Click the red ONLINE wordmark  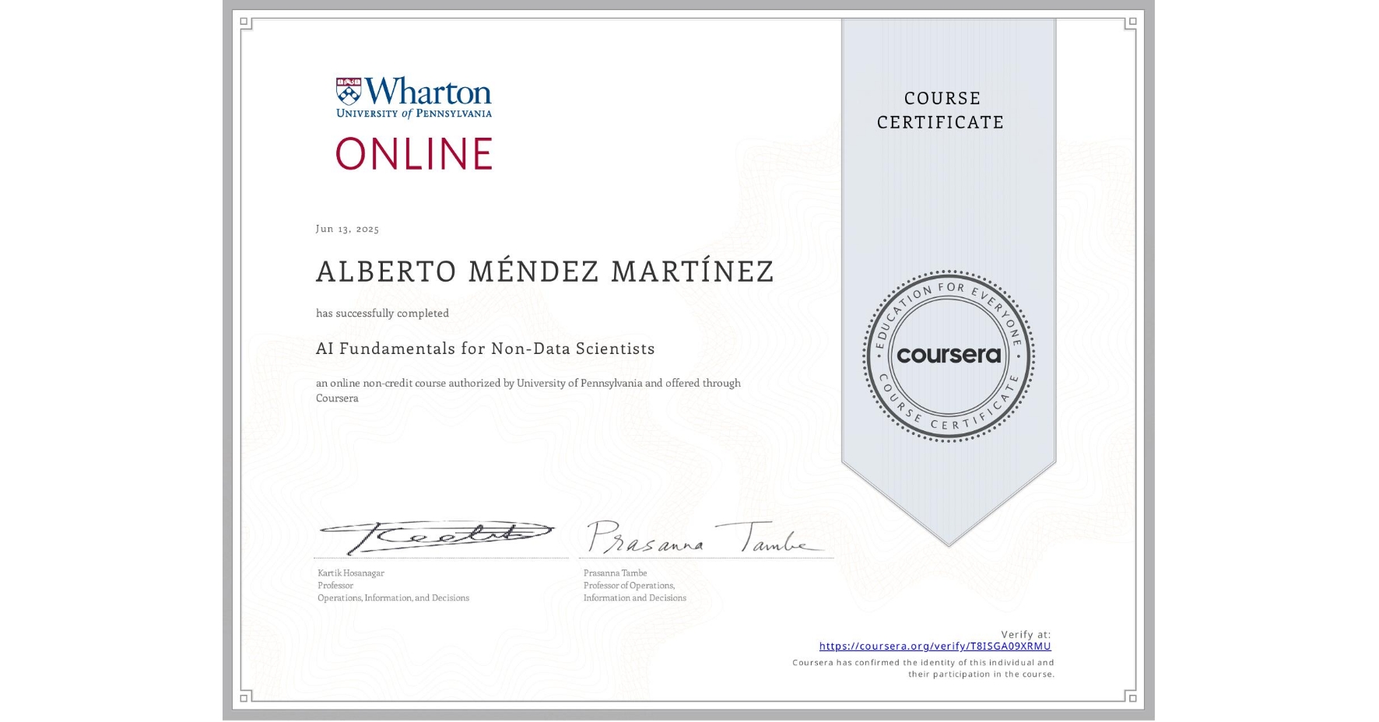point(414,153)
